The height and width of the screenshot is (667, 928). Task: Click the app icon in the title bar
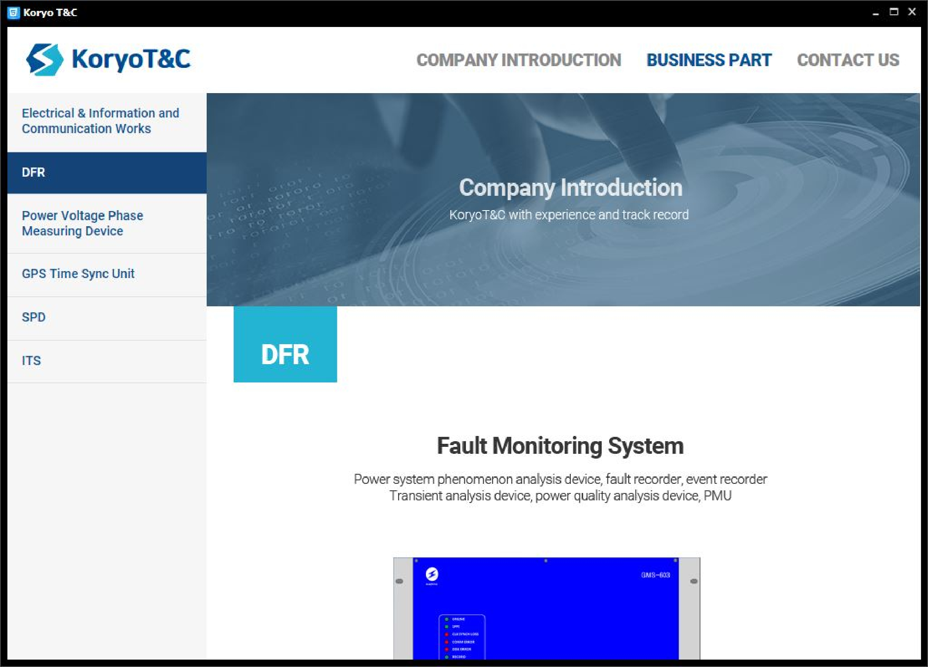[x=13, y=13]
